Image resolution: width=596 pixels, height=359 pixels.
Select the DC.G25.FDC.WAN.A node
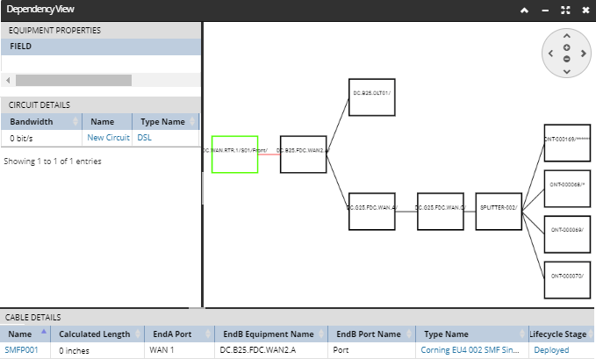[x=372, y=212]
